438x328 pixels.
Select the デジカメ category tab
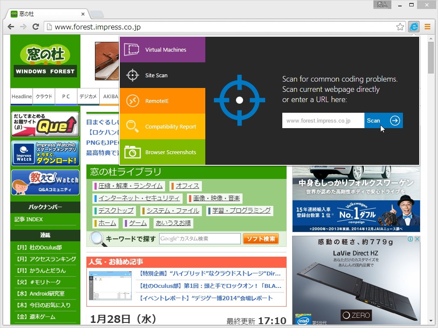point(88,97)
